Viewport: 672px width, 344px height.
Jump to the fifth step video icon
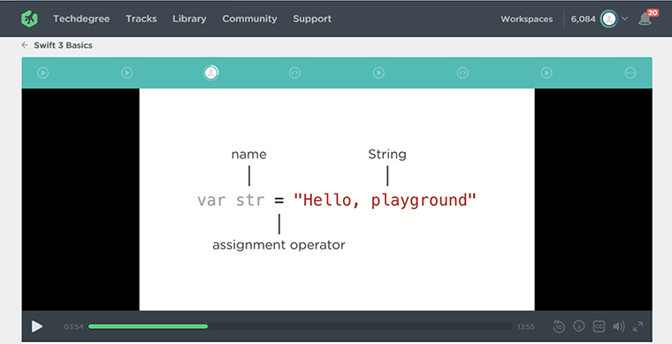pyautogui.click(x=378, y=73)
